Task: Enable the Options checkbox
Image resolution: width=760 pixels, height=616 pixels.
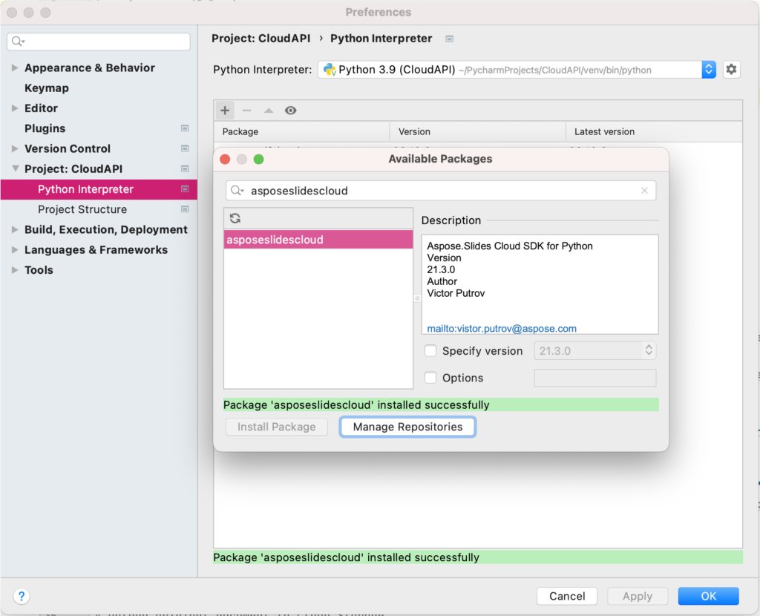Action: tap(430, 378)
